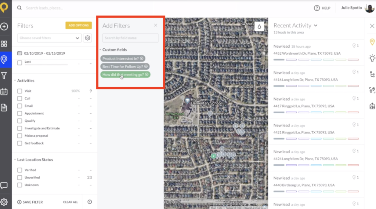
Task: Open the calendar sidebar icon
Action: pyautogui.click(x=4, y=92)
